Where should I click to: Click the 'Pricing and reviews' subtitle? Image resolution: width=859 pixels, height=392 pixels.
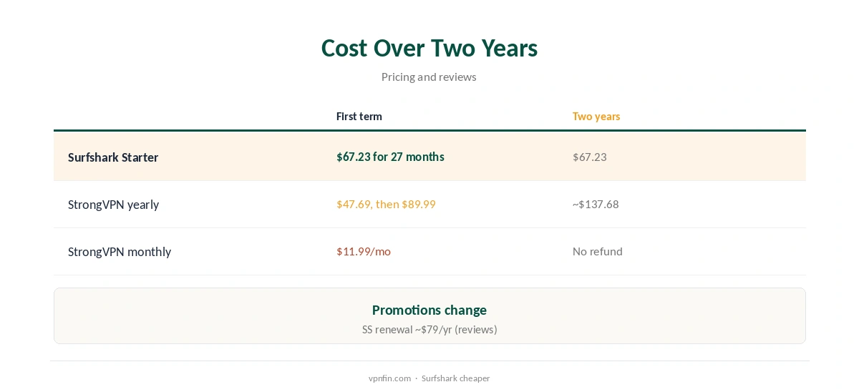click(429, 77)
